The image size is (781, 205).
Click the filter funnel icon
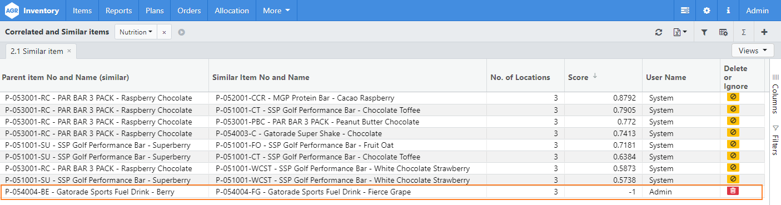tap(704, 32)
